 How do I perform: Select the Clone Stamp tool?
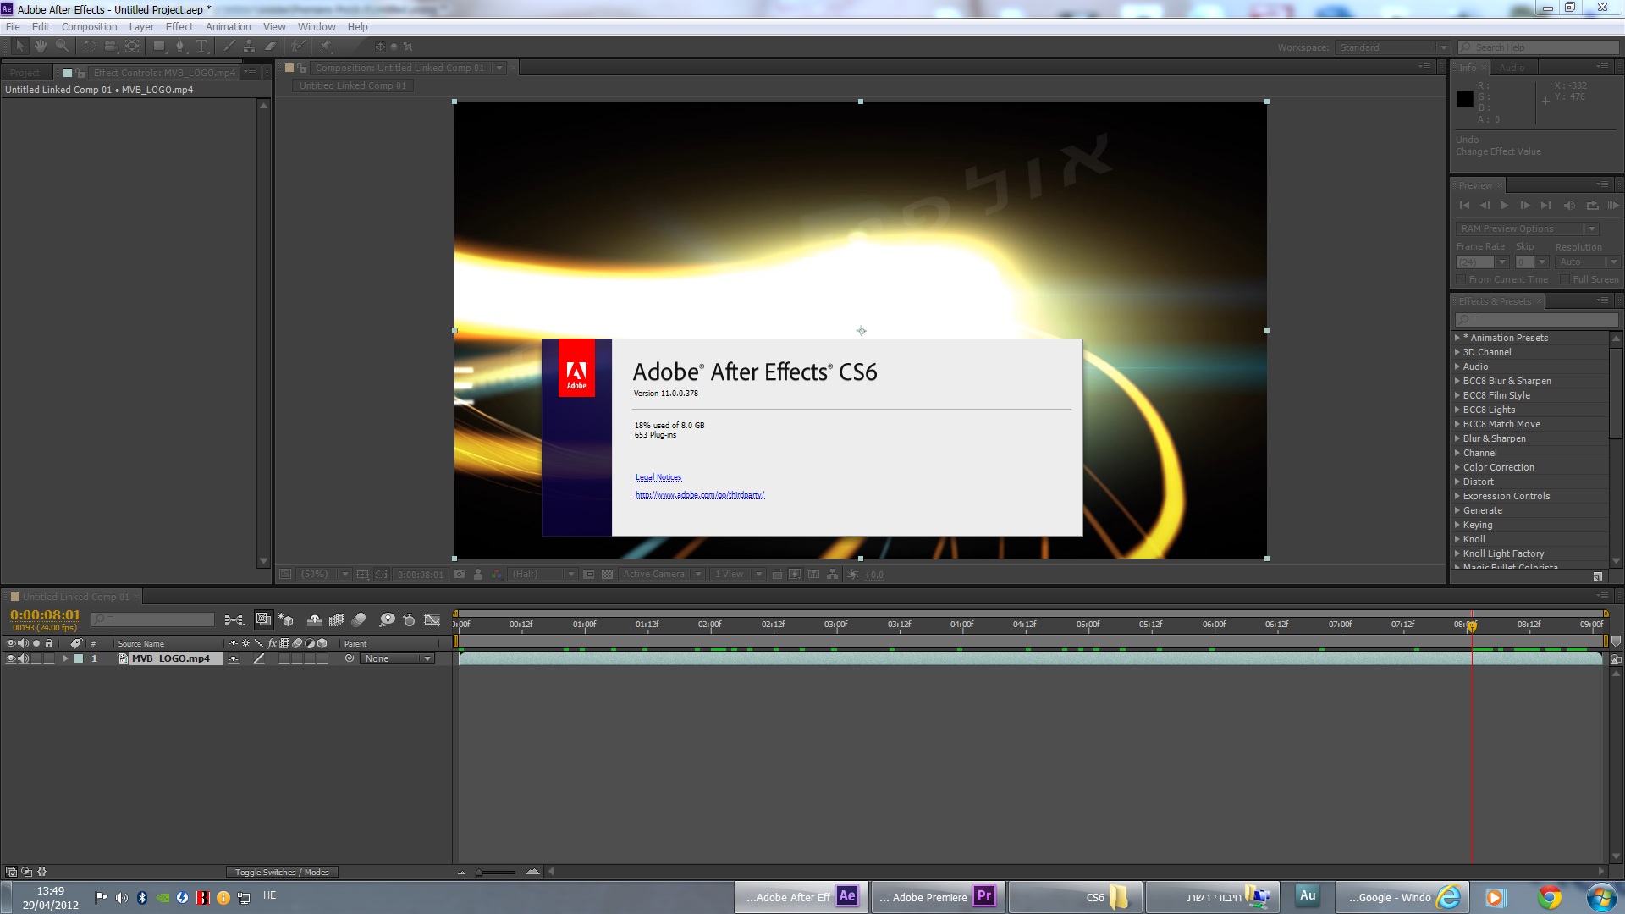[x=249, y=47]
